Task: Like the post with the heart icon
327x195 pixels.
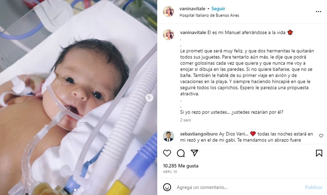Action: (x=167, y=153)
